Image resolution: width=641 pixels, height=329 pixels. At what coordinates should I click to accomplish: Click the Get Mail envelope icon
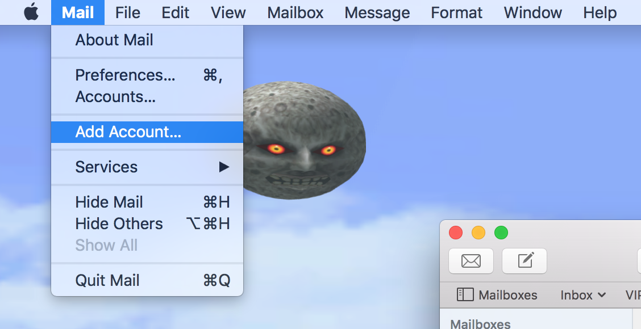click(471, 261)
